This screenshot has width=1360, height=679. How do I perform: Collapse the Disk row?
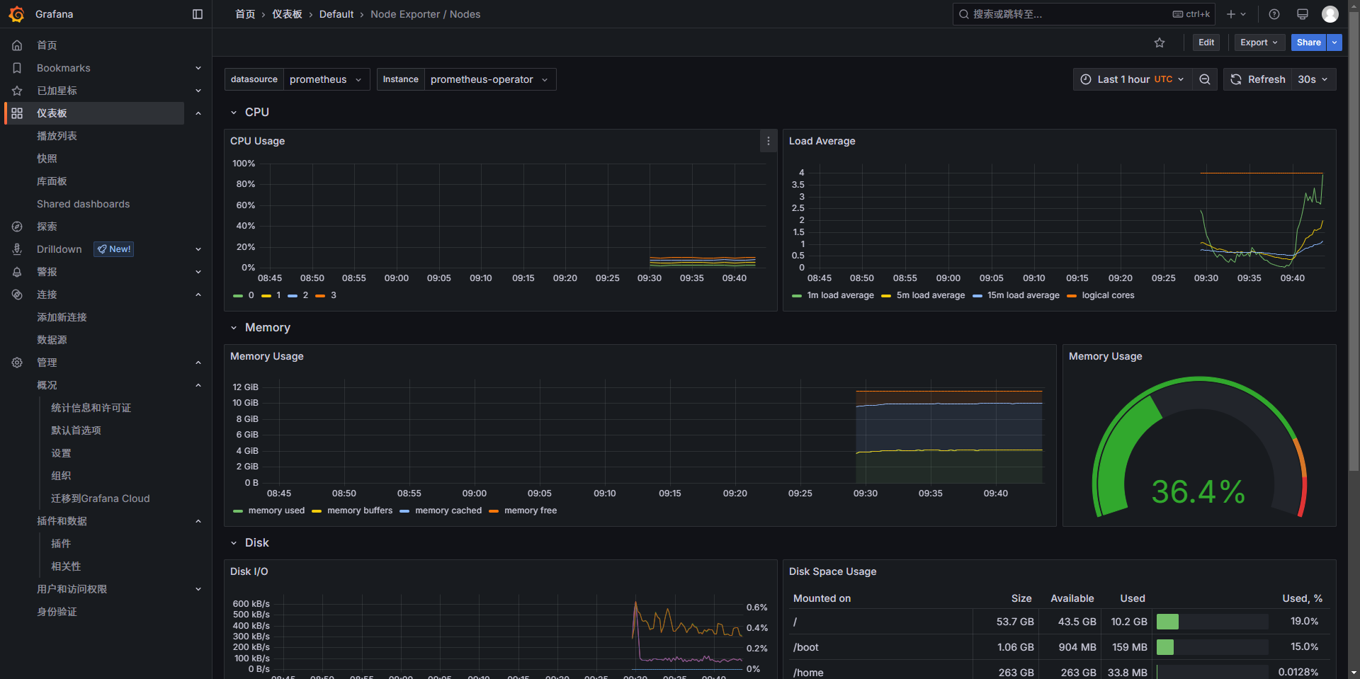(x=249, y=543)
